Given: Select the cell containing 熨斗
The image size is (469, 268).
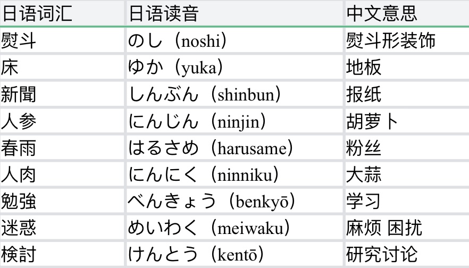Looking at the screenshot, I should coord(19,41).
